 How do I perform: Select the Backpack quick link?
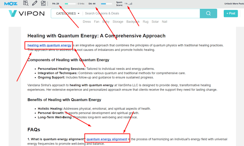tap(133, 21)
